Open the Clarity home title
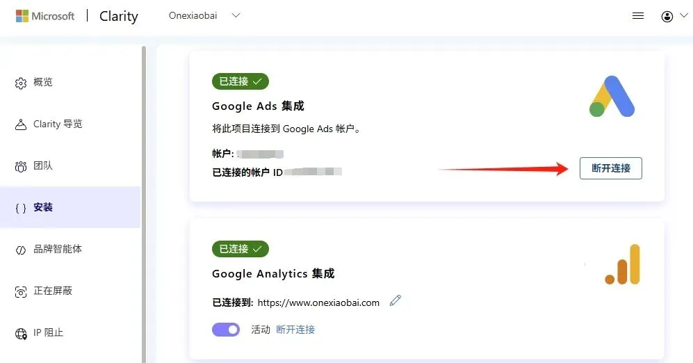 tap(118, 17)
